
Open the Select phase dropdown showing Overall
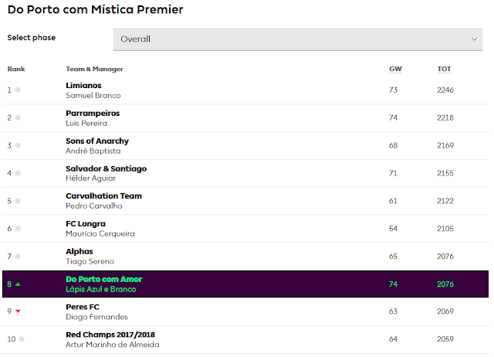(298, 39)
